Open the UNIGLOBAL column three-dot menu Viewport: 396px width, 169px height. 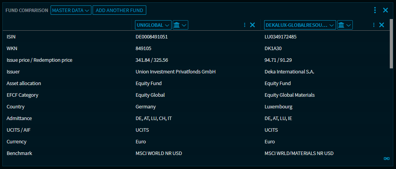click(x=245, y=25)
